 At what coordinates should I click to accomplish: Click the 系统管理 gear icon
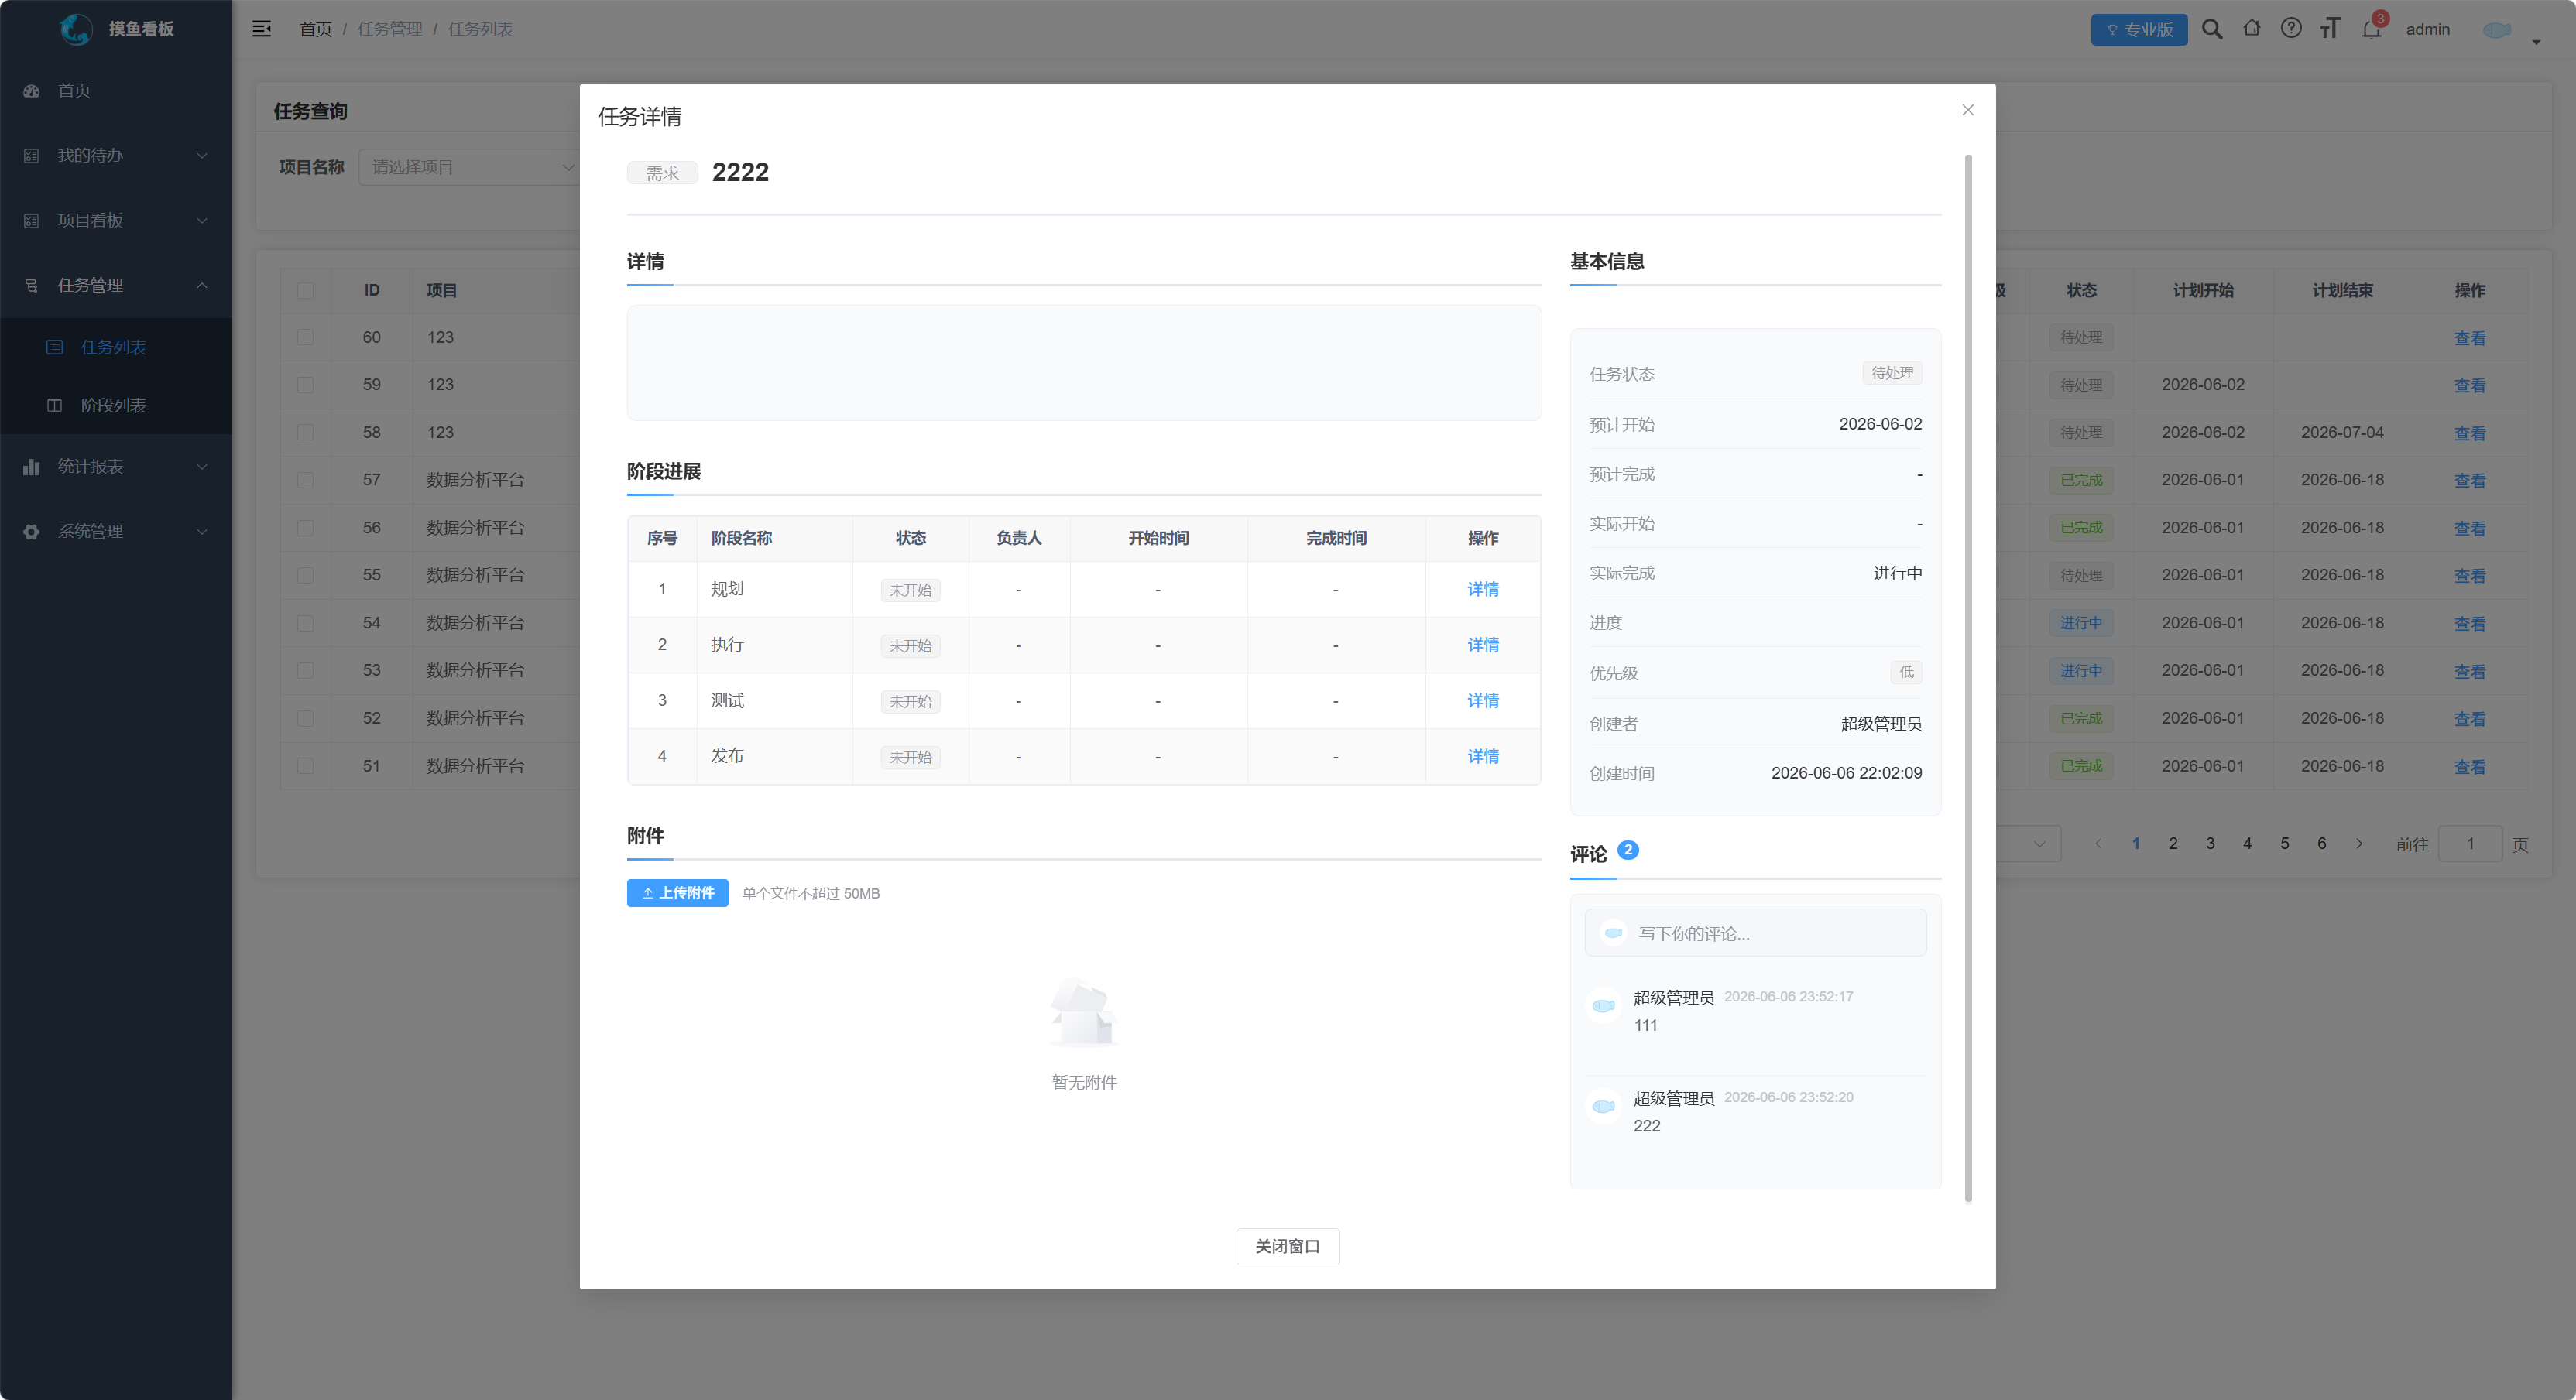coord(31,532)
